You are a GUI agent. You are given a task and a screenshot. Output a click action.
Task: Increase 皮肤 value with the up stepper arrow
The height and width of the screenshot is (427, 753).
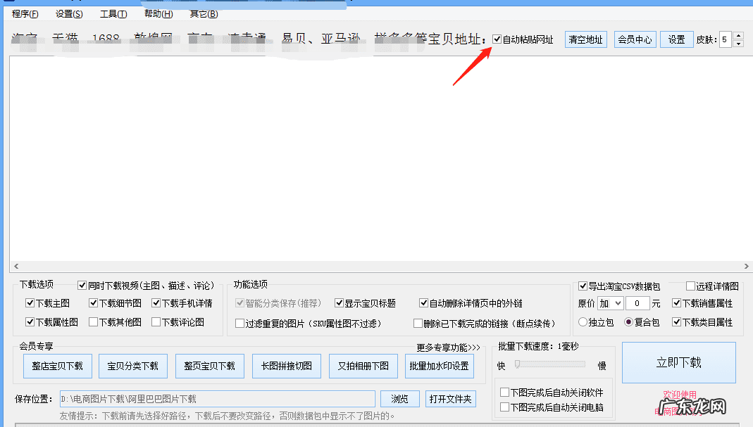pos(737,36)
